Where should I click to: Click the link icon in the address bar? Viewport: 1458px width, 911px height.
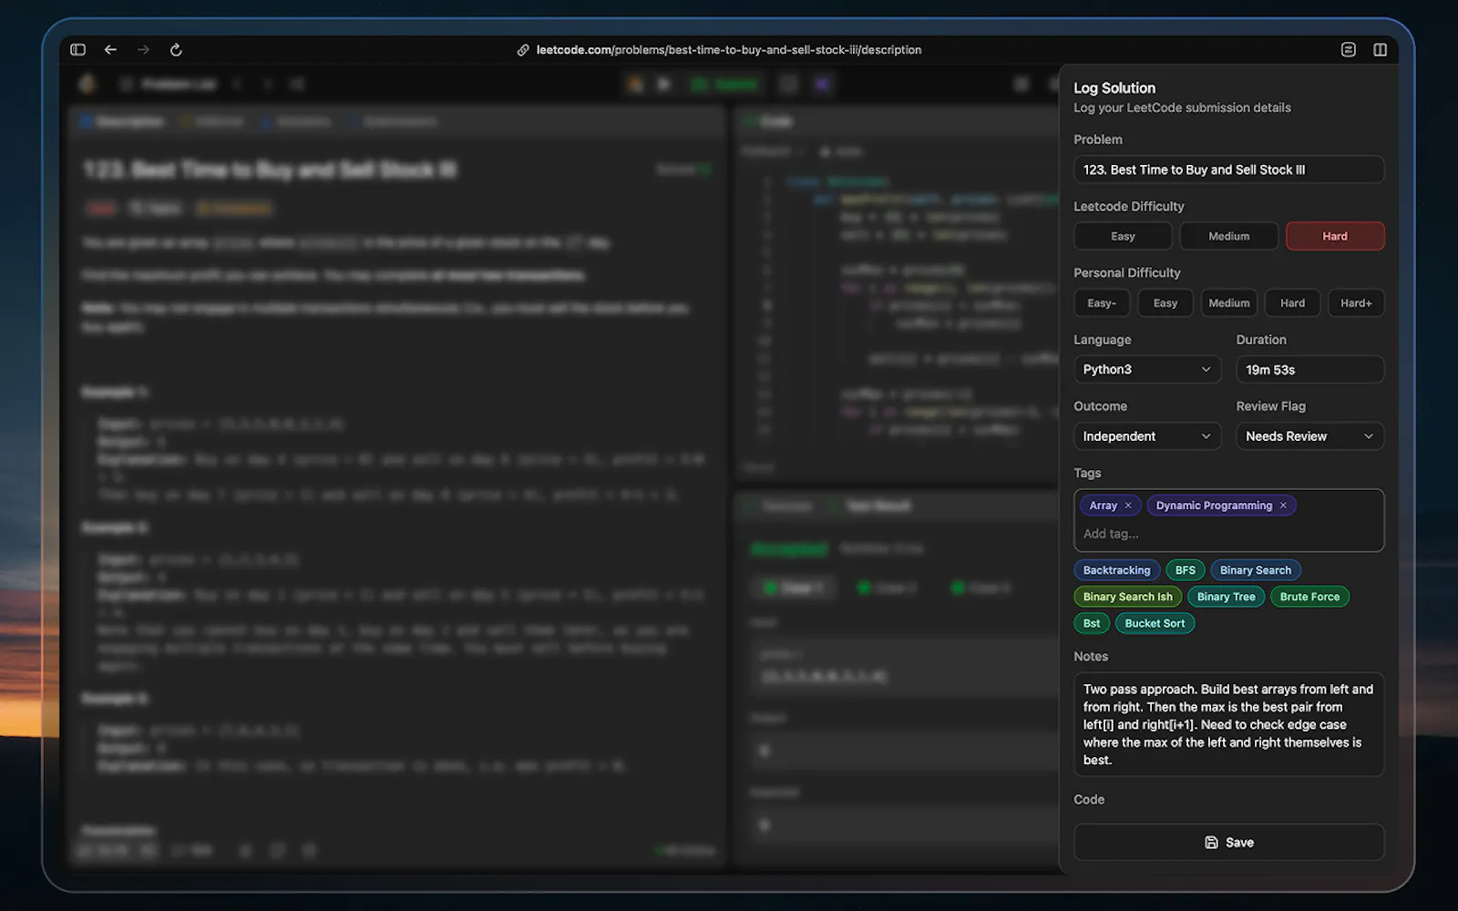click(523, 50)
